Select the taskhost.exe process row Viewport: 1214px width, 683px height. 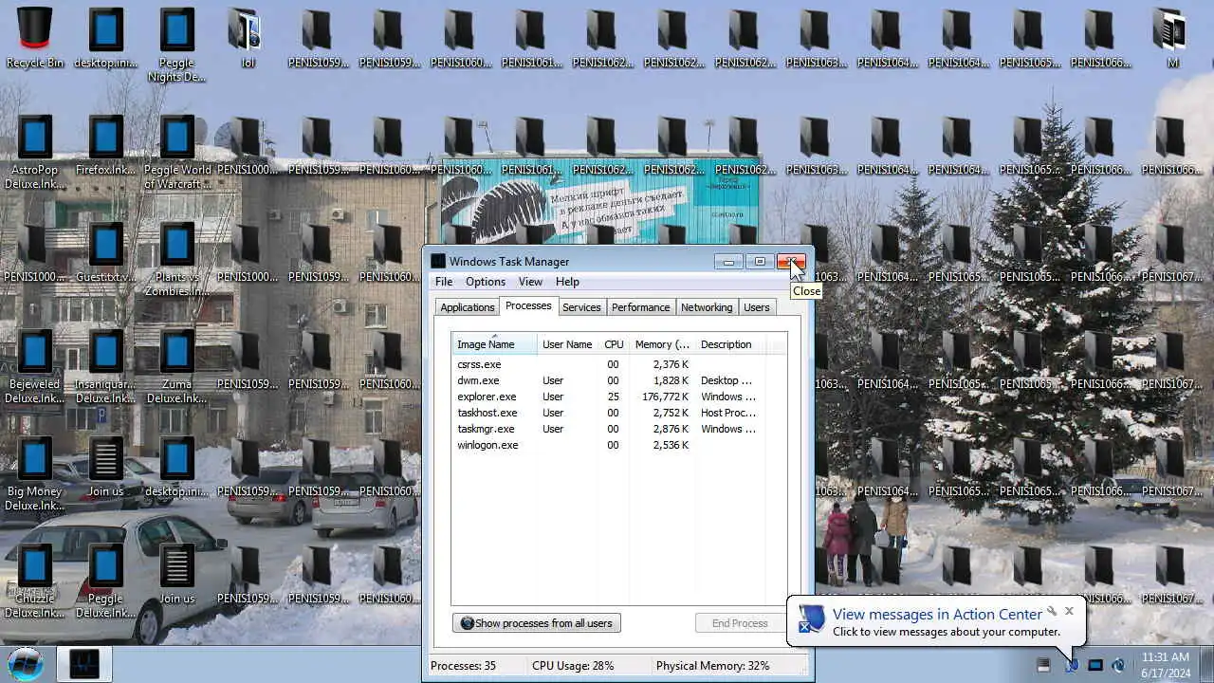pyautogui.click(x=619, y=413)
